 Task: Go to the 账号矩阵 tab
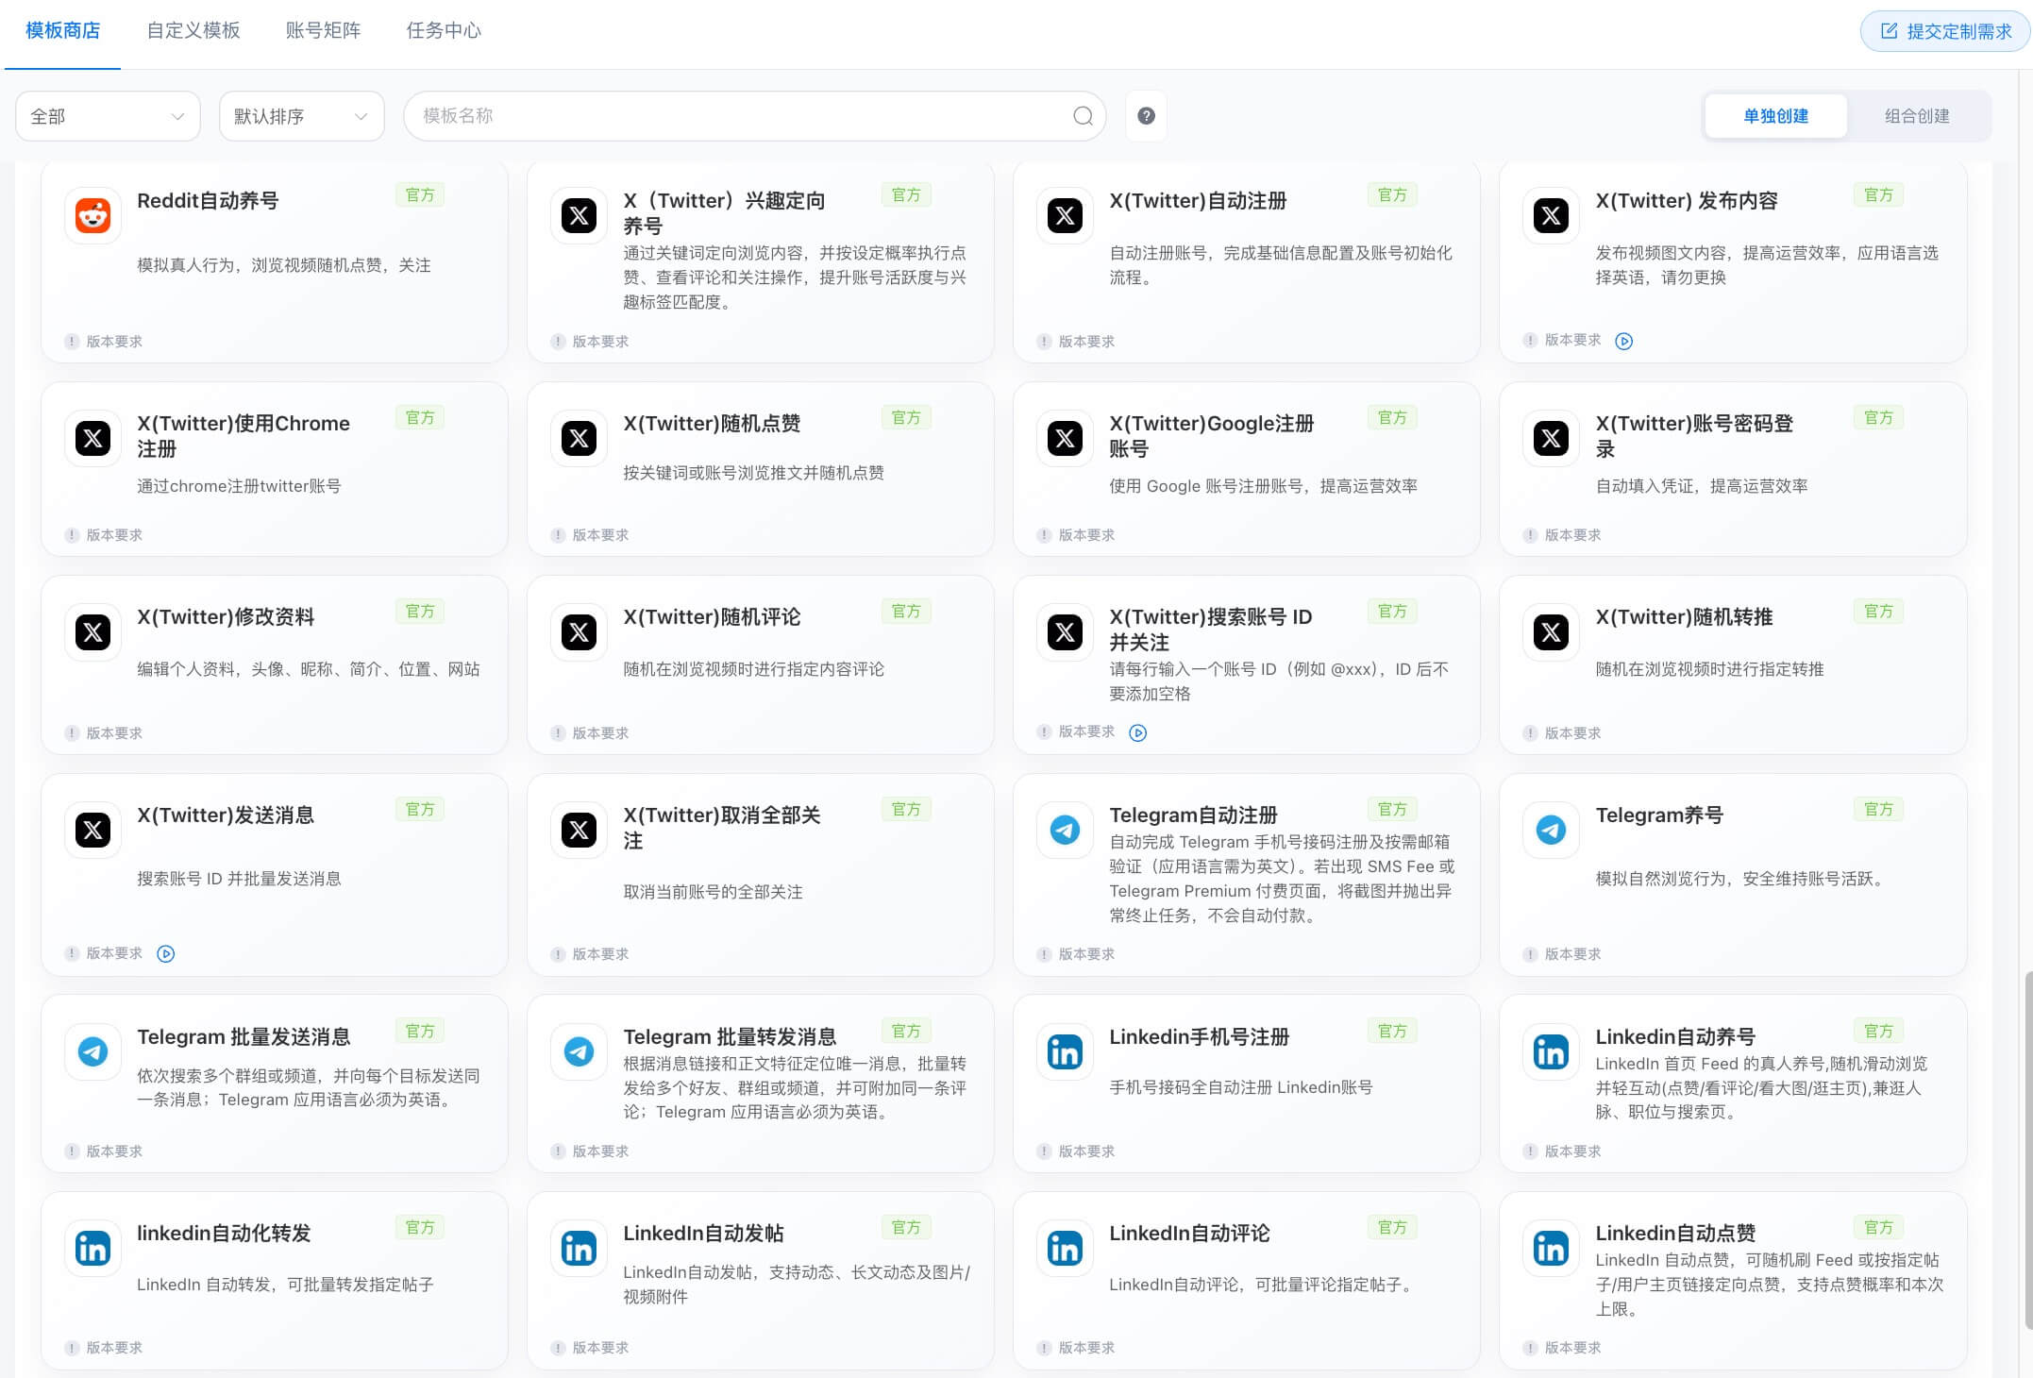pos(323,30)
